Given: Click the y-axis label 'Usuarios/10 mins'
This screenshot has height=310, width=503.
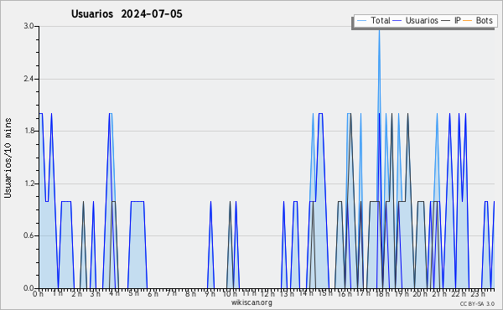Looking at the screenshot, I should click(x=8, y=158).
